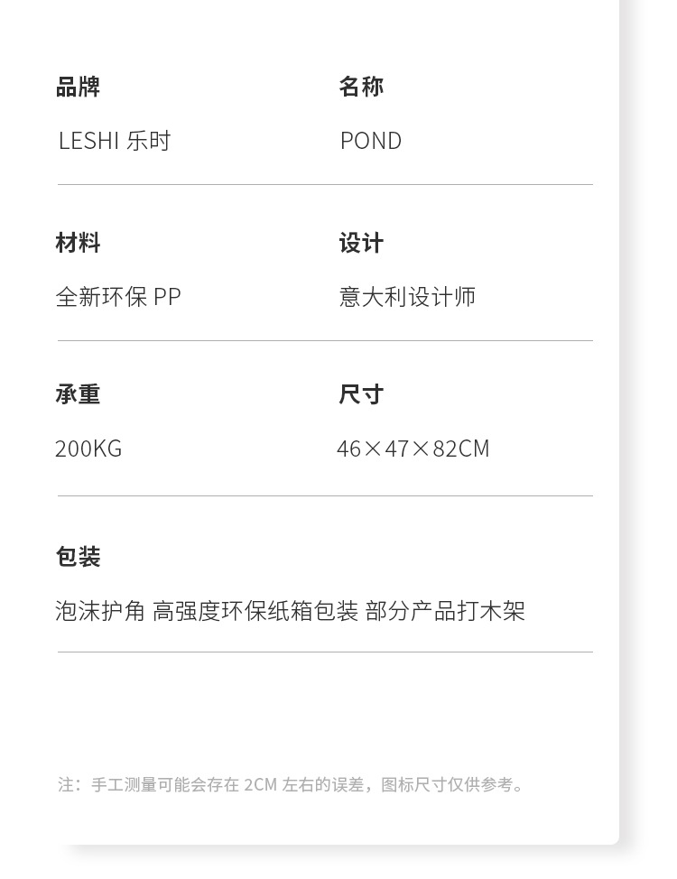Click the divider line below LESHI 乐时
677x879 pixels.
[x=325, y=185]
